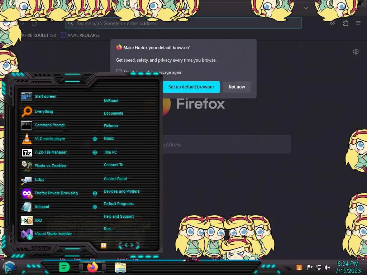The height and width of the screenshot is (275, 367).
Task: Launch HxD hex editor
Action: tap(32, 220)
